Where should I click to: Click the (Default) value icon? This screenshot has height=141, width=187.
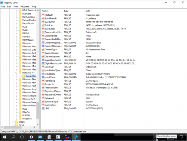click(x=43, y=15)
